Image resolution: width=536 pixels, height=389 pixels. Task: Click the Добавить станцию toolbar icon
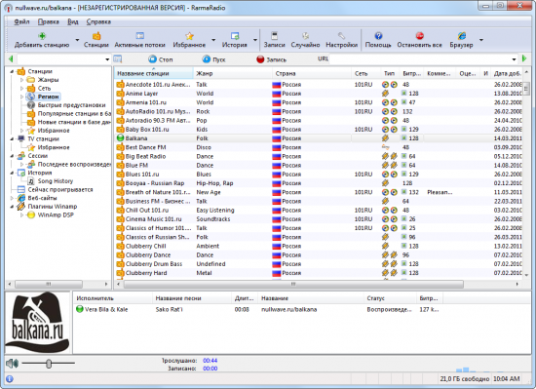tap(42, 36)
